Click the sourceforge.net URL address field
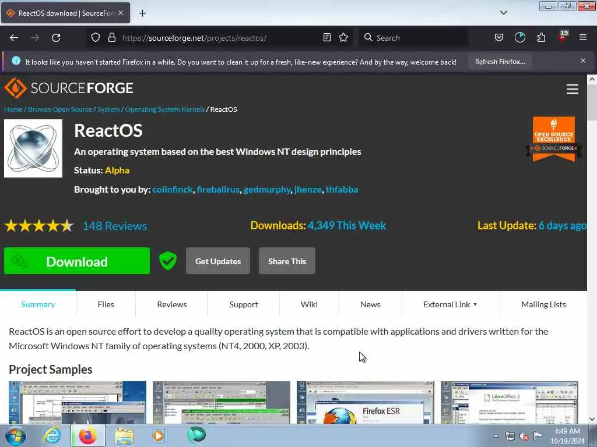The image size is (597, 447). pyautogui.click(x=221, y=38)
